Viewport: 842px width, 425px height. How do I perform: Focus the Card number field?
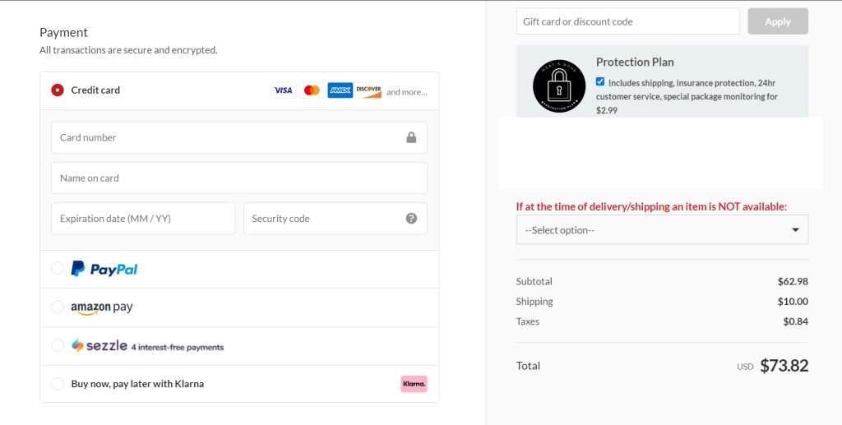point(239,137)
